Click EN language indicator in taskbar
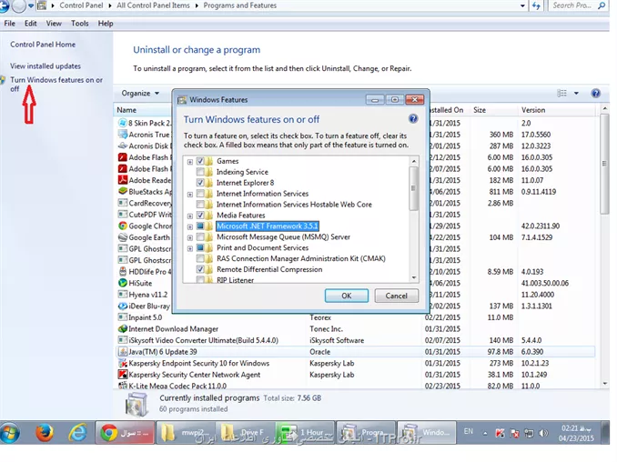The height and width of the screenshot is (462, 617). [x=468, y=431]
